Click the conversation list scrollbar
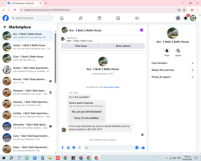 tap(55, 58)
